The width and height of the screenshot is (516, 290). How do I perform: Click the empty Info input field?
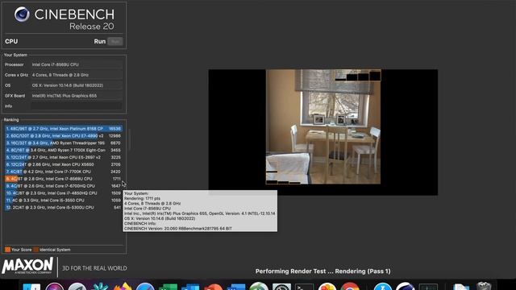tap(77, 106)
